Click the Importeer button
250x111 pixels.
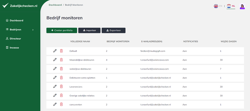click(x=89, y=30)
